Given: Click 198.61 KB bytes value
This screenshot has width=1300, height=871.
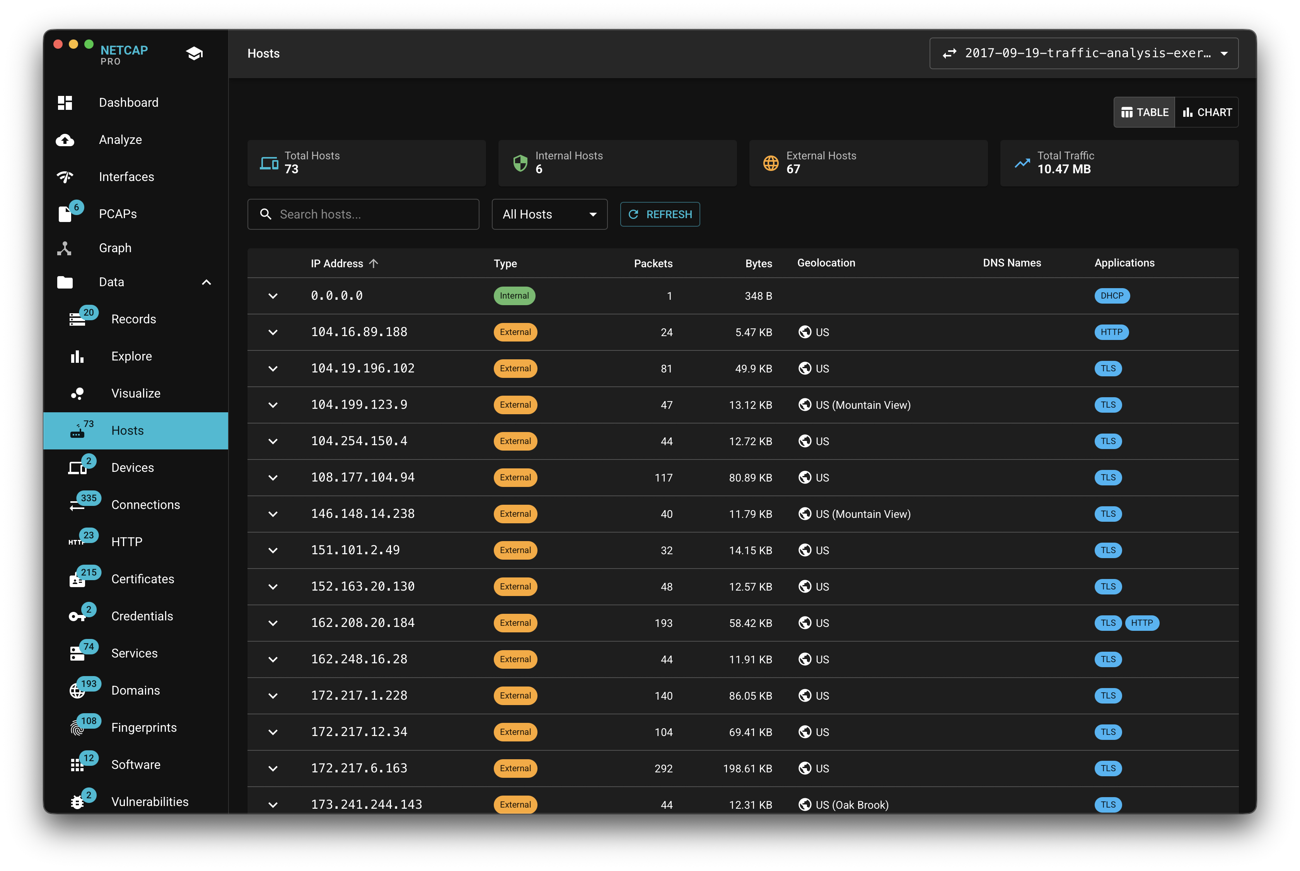Looking at the screenshot, I should tap(747, 769).
